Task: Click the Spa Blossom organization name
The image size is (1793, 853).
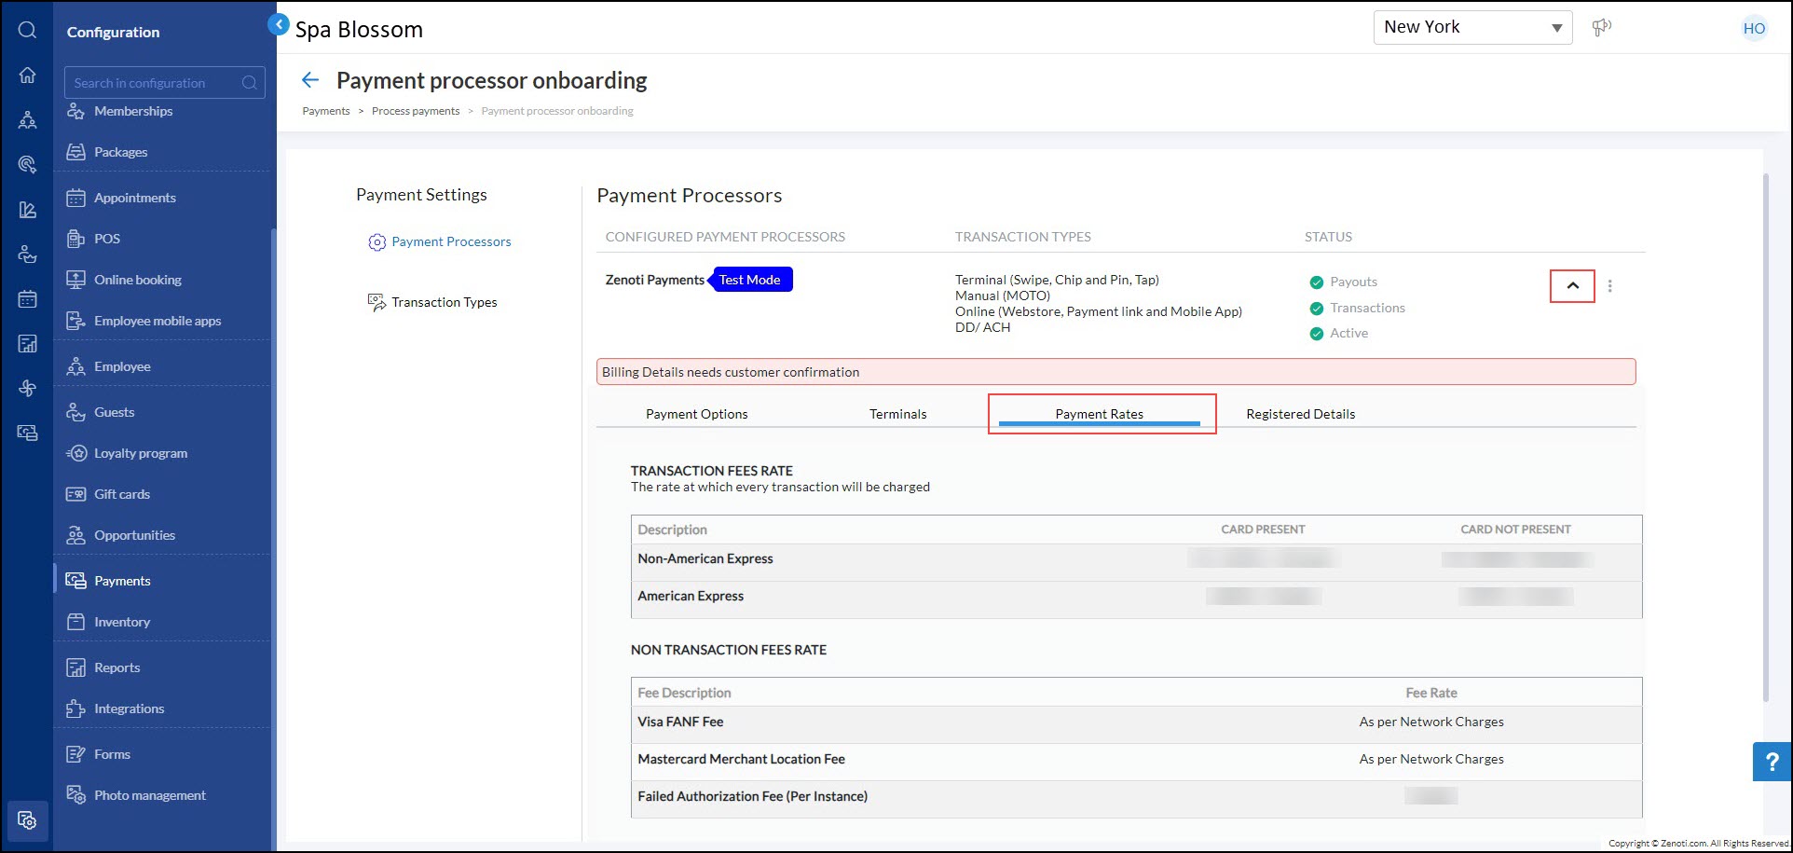Action: 359,29
